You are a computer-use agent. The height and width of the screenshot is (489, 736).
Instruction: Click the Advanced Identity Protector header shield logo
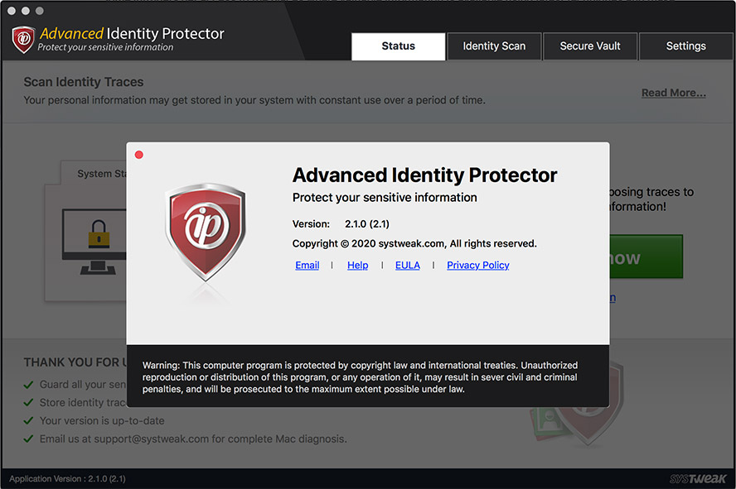pos(23,40)
